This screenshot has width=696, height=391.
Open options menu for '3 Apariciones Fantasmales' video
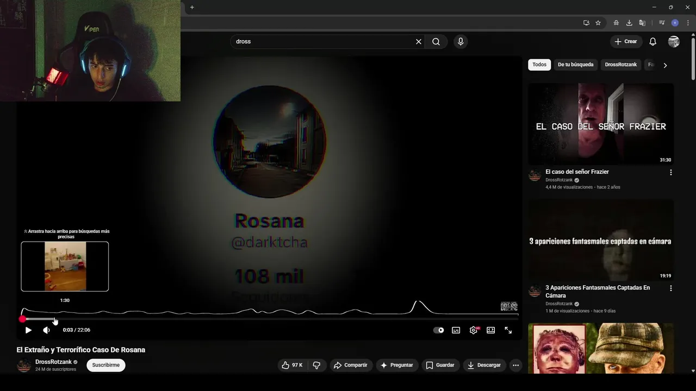[x=670, y=288]
